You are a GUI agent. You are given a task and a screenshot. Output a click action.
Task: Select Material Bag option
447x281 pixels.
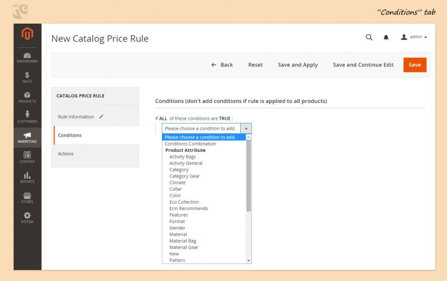pos(182,241)
